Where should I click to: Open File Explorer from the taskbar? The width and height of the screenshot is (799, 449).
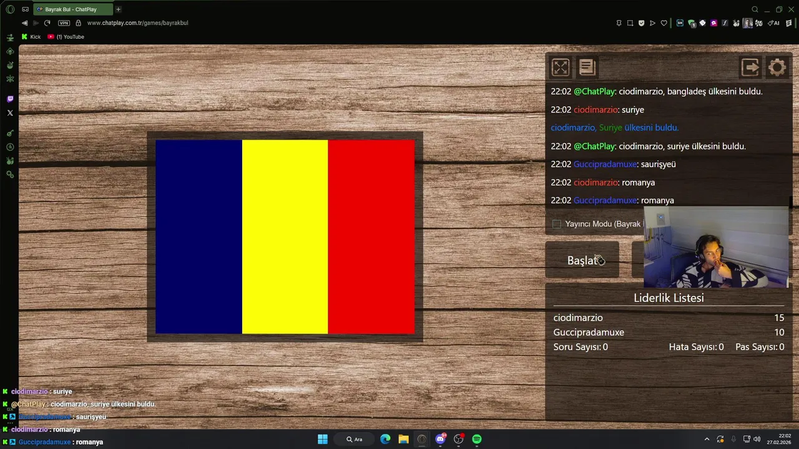pos(403,439)
